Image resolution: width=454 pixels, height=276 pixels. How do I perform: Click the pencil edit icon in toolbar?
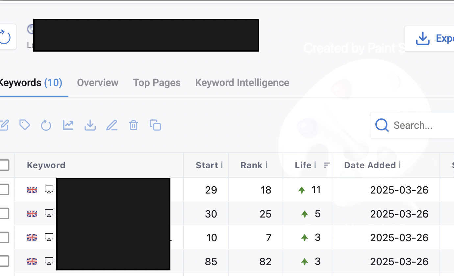(x=112, y=125)
